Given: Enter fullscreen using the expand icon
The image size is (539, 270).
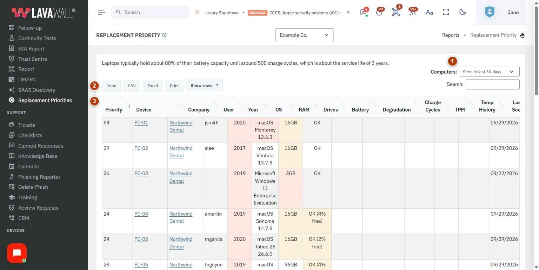Looking at the screenshot, I should (446, 12).
